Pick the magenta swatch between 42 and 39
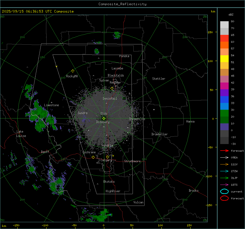The height and width of the screenshot is (229, 245). click(224, 86)
